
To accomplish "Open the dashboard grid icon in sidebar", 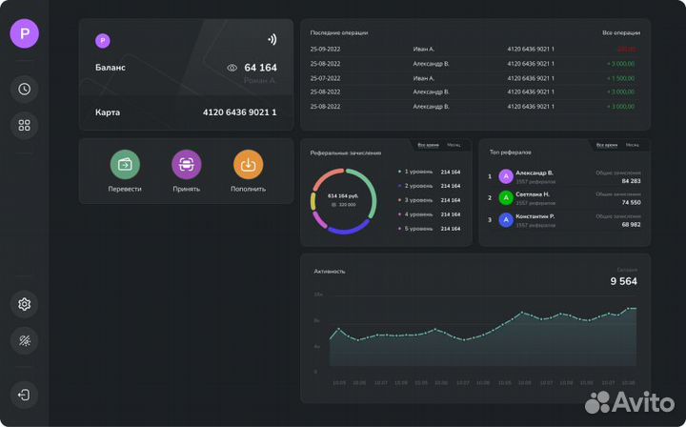I will [25, 125].
